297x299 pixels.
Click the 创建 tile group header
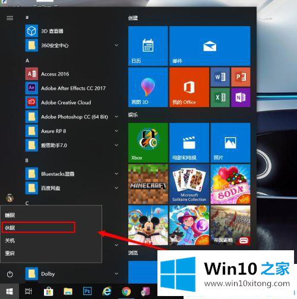pyautogui.click(x=133, y=18)
